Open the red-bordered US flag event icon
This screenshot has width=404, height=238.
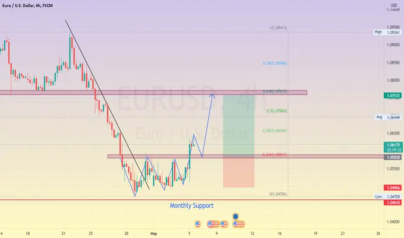tap(211, 224)
